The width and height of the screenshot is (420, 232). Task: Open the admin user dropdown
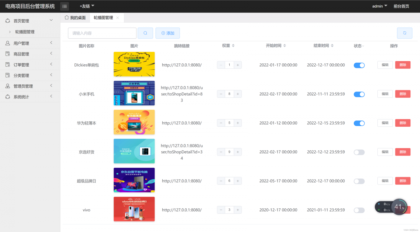(x=380, y=6)
